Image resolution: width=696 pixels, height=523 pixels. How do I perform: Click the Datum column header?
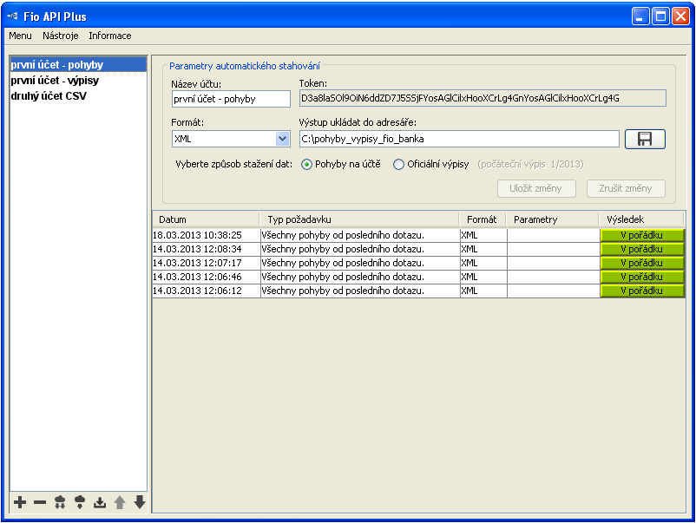coord(206,219)
